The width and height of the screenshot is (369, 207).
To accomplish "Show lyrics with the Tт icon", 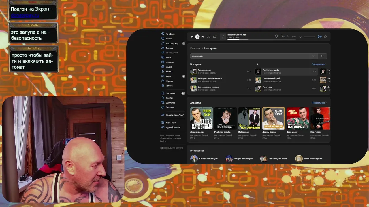I will pyautogui.click(x=288, y=37).
